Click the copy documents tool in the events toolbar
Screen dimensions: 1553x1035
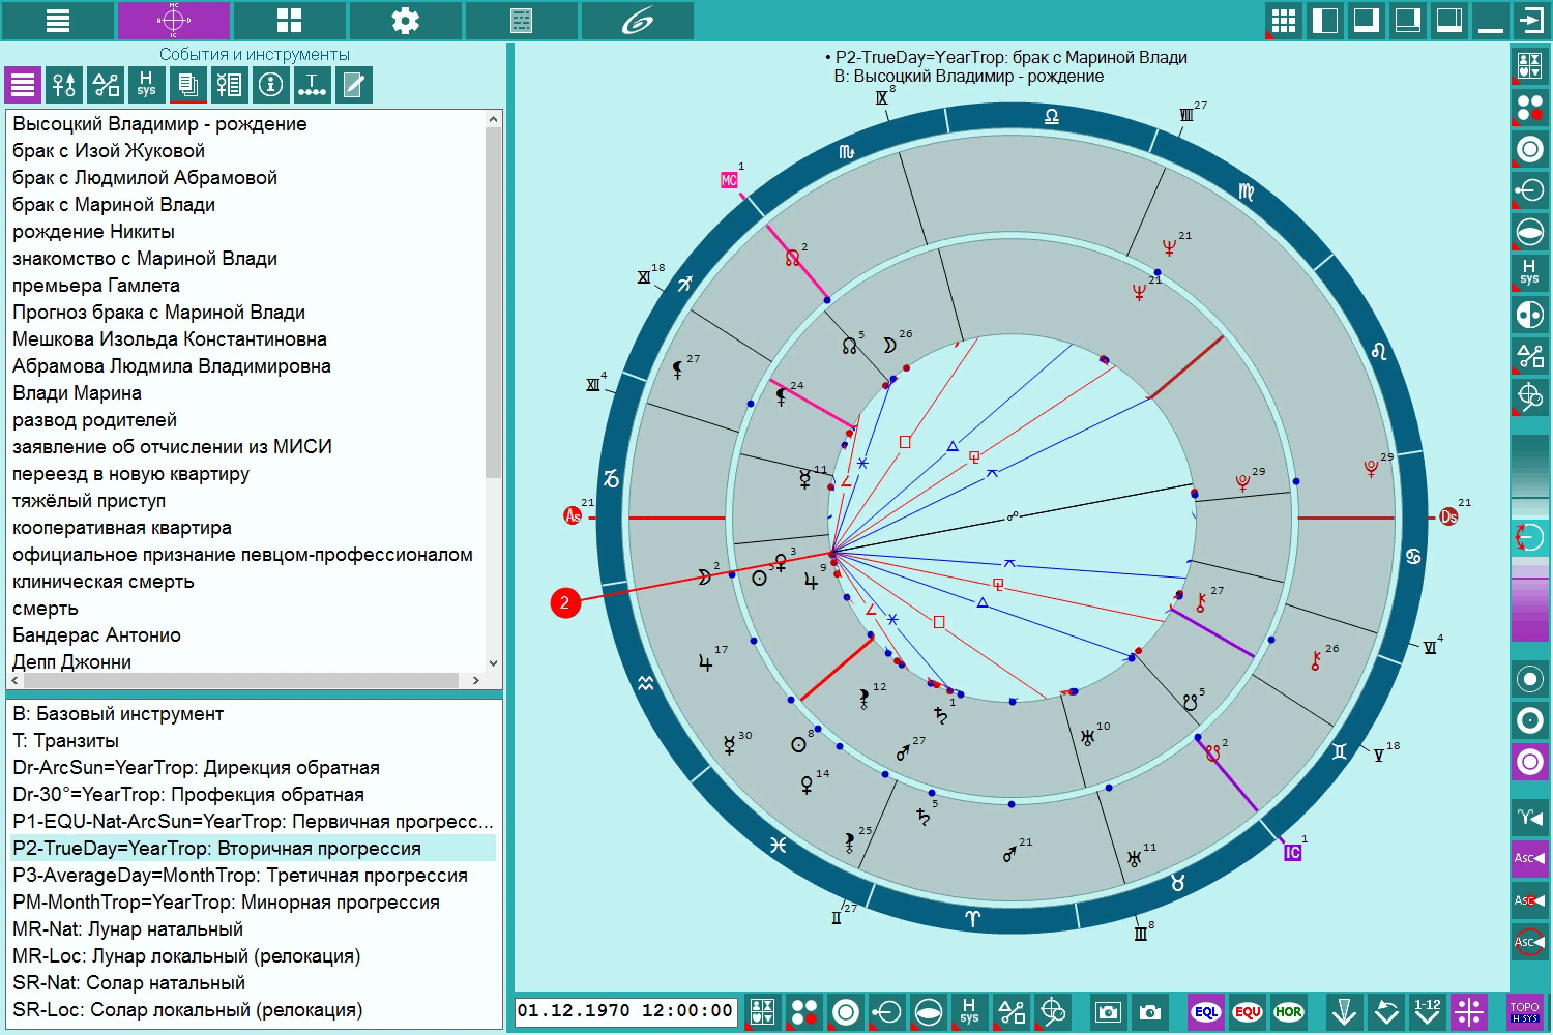[188, 84]
